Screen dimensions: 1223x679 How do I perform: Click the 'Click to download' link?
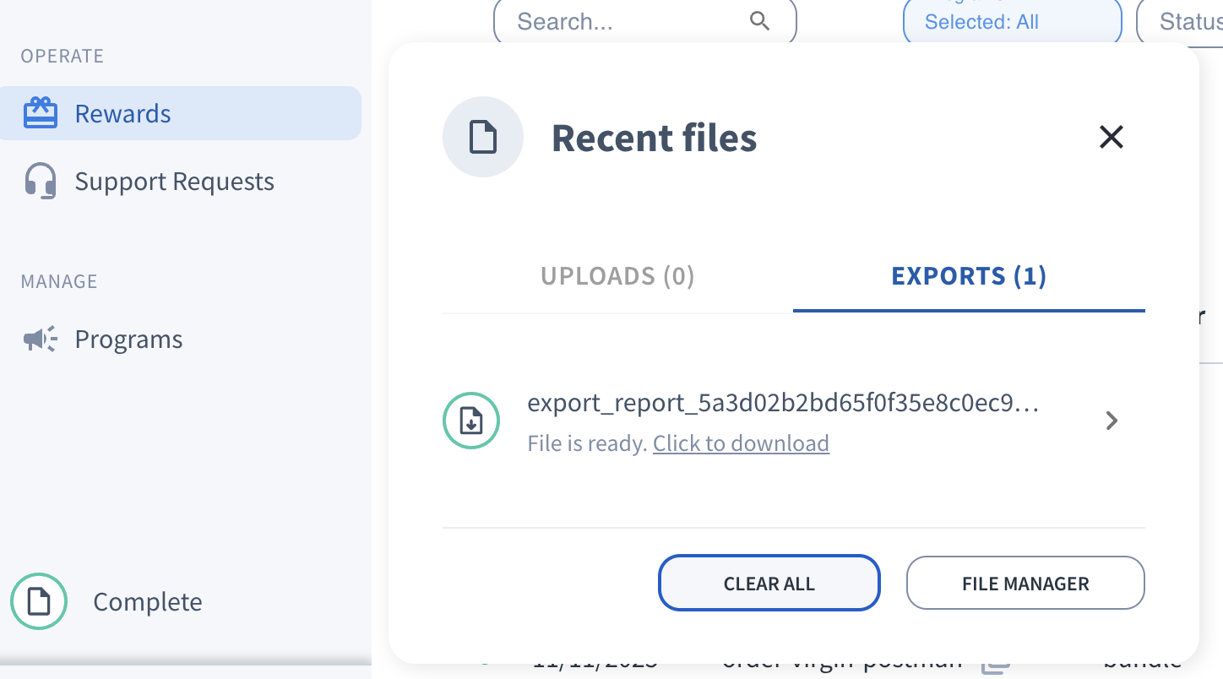click(x=741, y=443)
